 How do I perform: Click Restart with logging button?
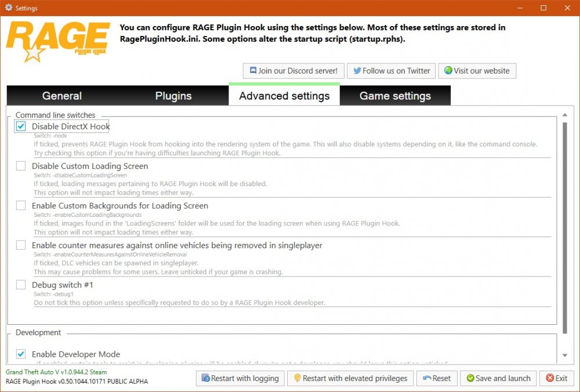click(x=240, y=378)
